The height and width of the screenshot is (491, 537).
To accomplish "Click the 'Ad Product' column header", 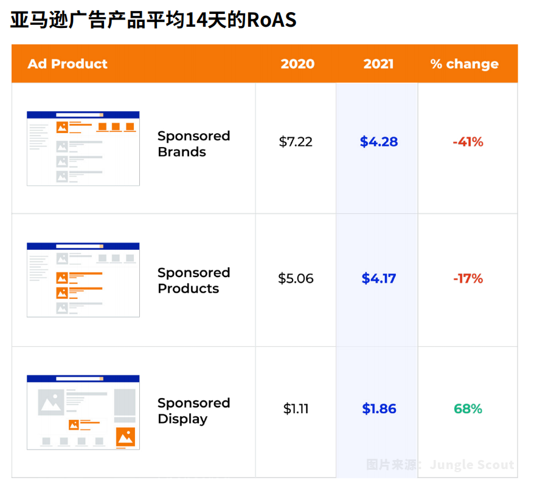I will [x=68, y=64].
